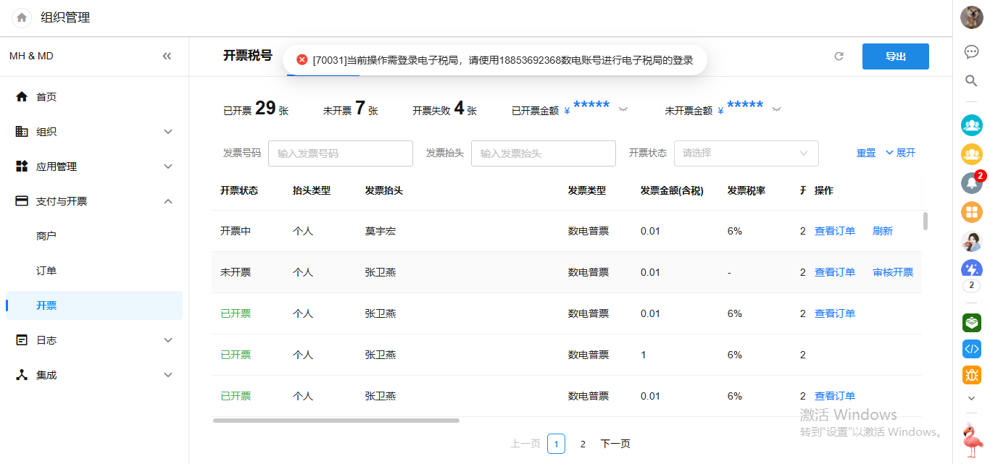This screenshot has height=464, width=990.
Task: Collapse the sidebar with the double-chevron icon
Action: point(167,56)
